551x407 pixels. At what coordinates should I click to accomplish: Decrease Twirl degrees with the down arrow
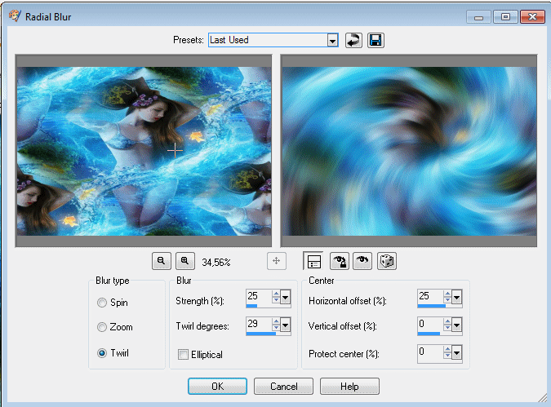276,328
